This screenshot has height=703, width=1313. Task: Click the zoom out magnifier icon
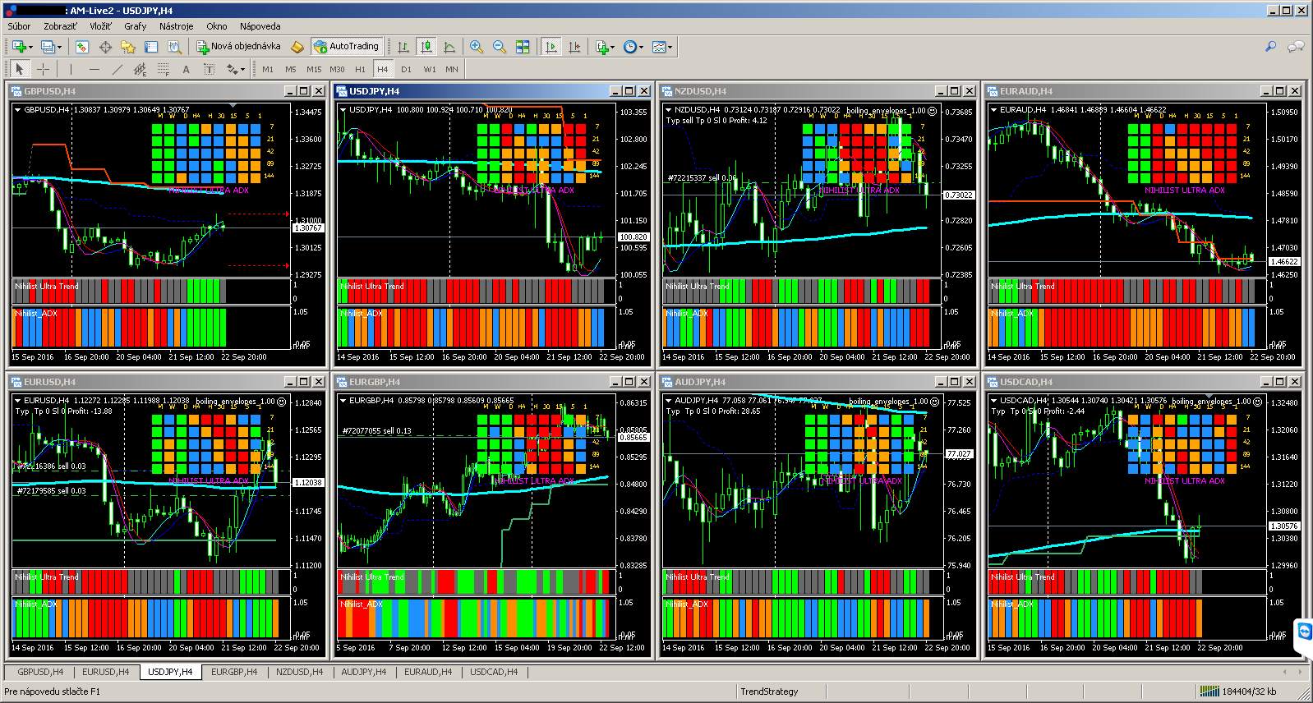coord(499,47)
